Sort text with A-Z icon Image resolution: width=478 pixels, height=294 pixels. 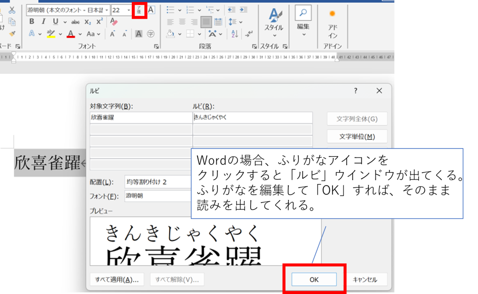(x=235, y=34)
